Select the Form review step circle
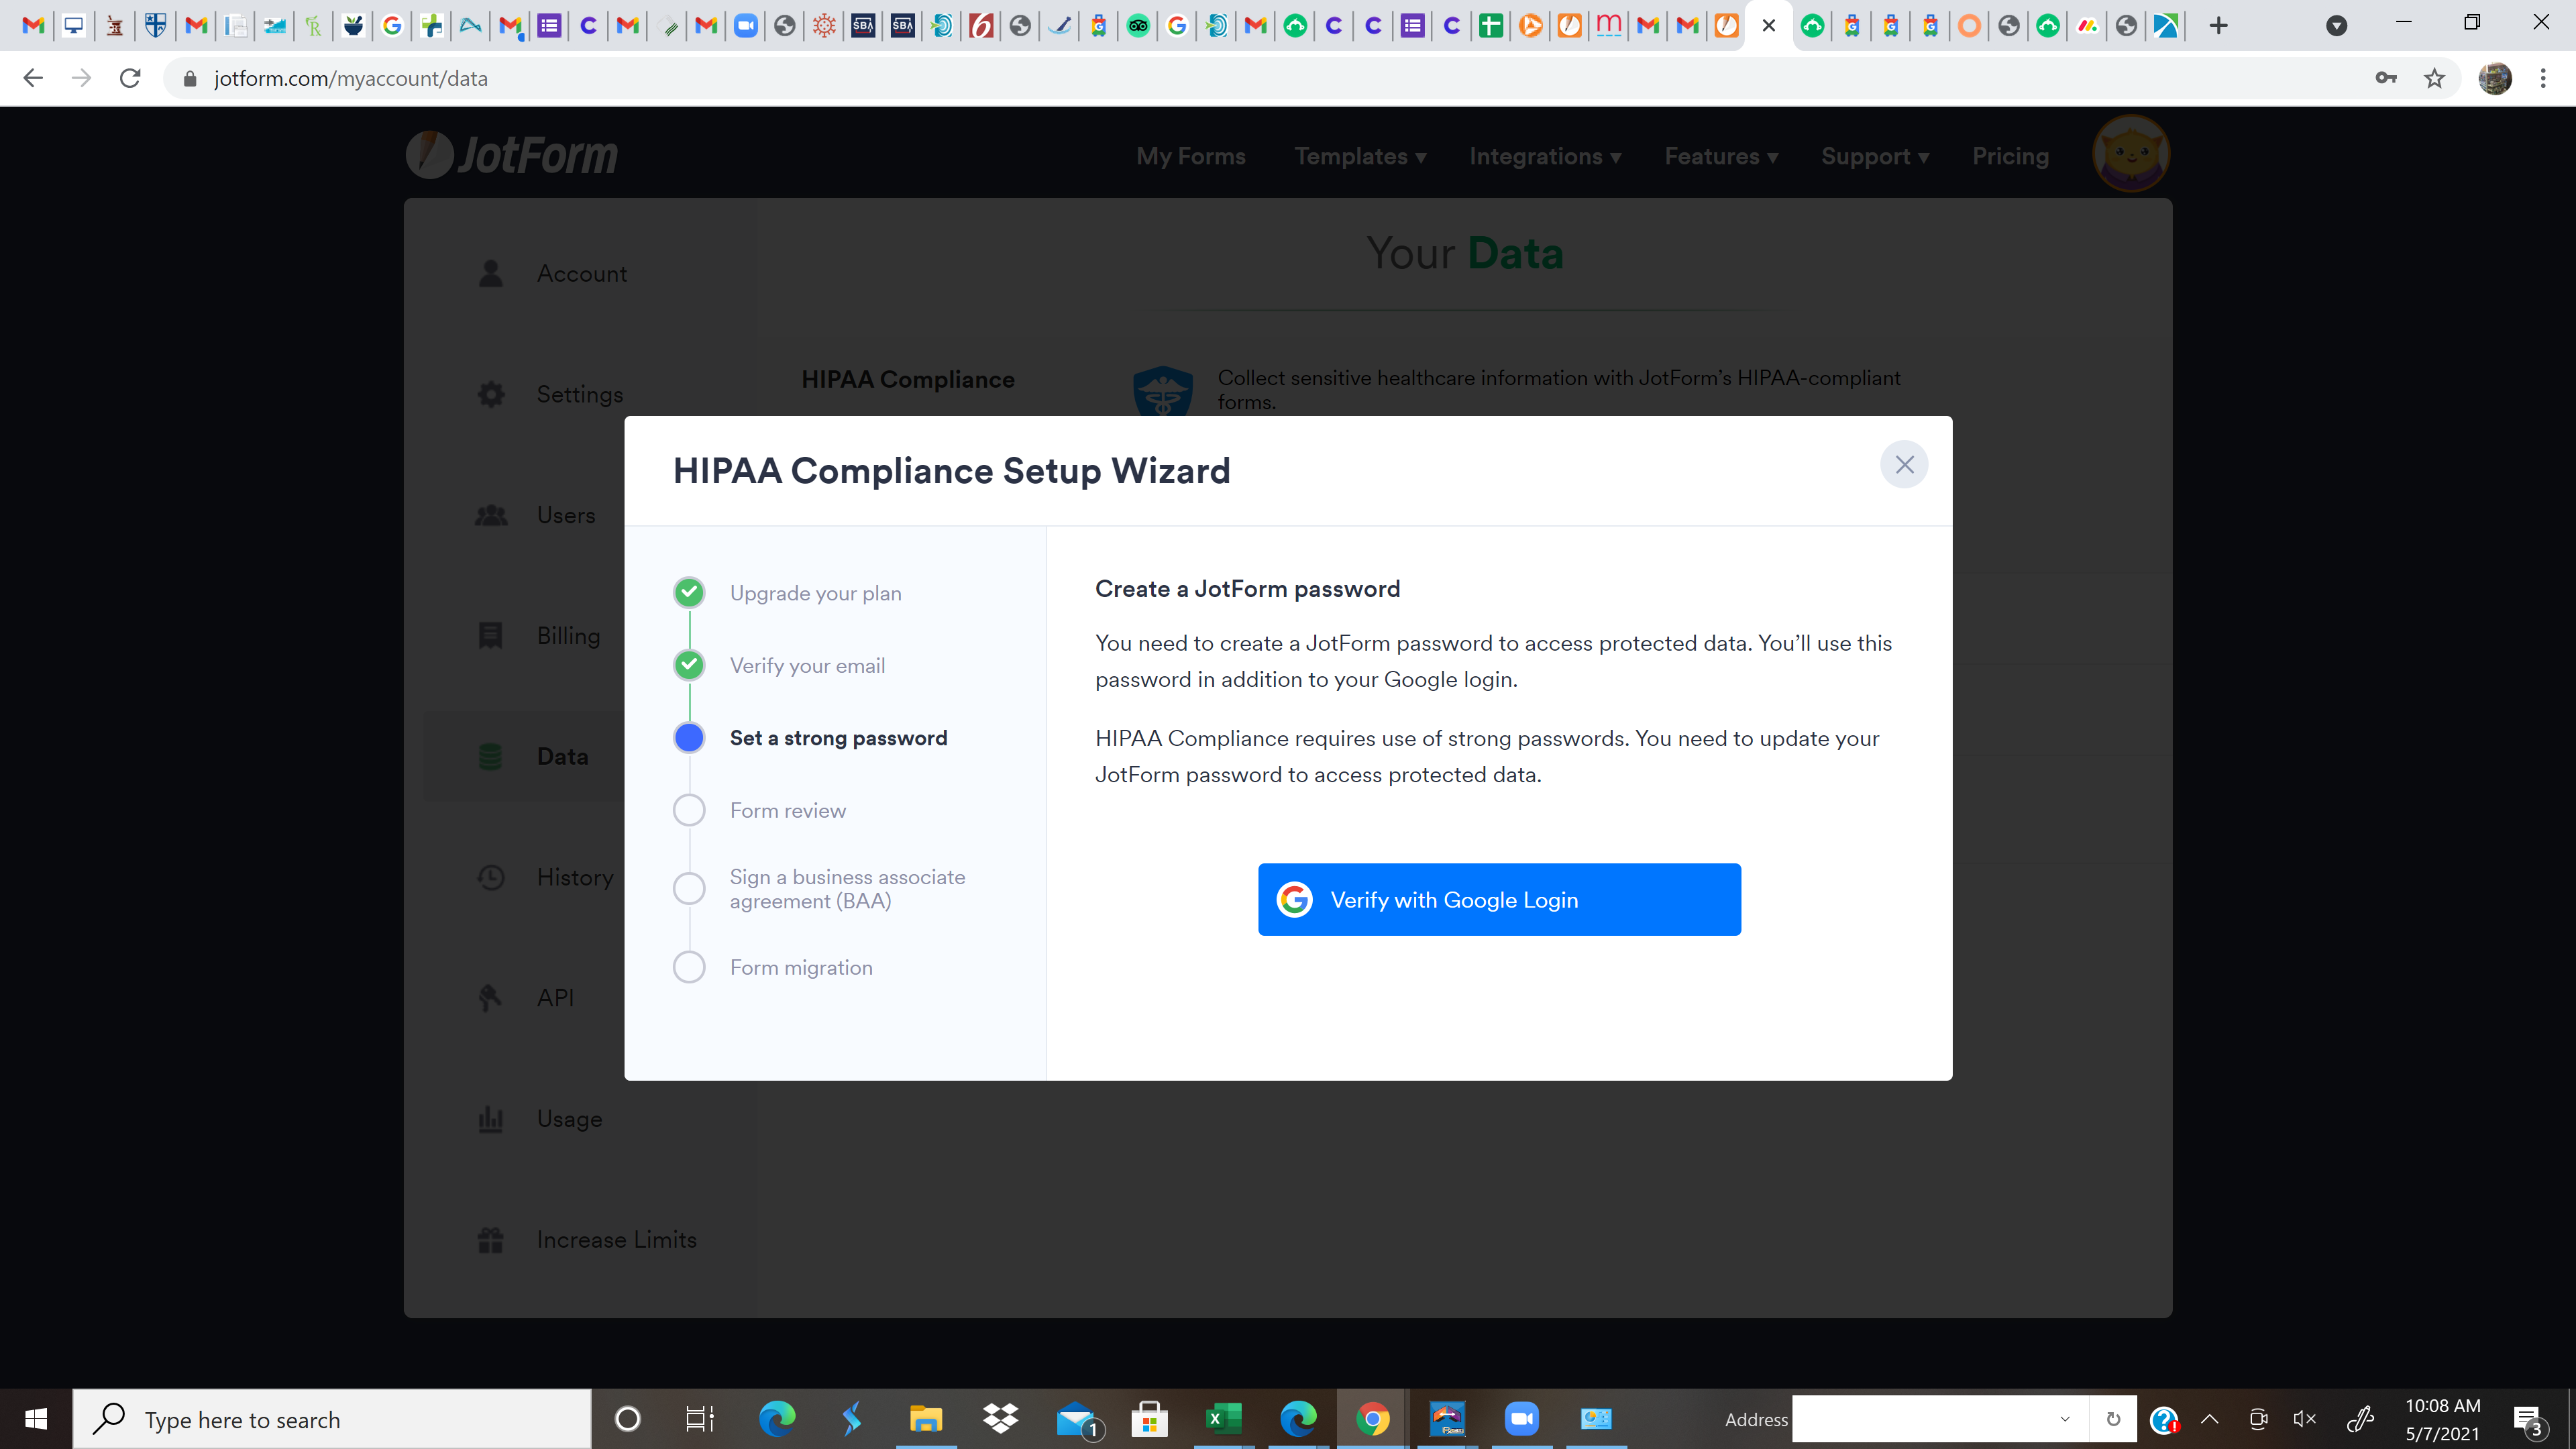The image size is (2576, 1449). point(689,810)
